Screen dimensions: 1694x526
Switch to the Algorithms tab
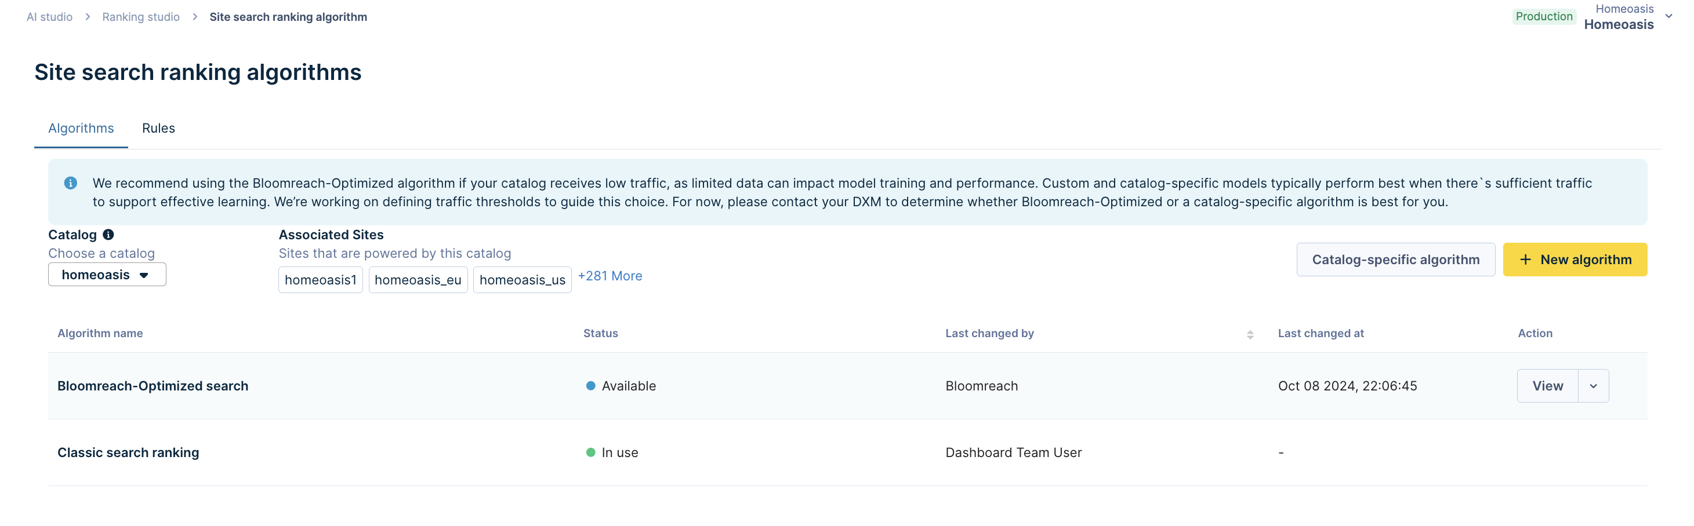click(x=81, y=128)
